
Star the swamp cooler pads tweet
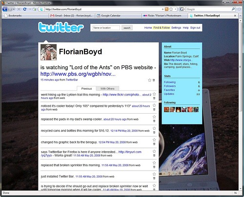coord(154,117)
